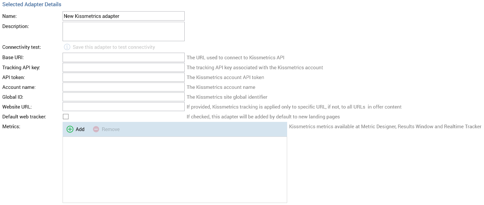The image size is (484, 205).
Task: Click the Metrics label text
Action: 11,127
